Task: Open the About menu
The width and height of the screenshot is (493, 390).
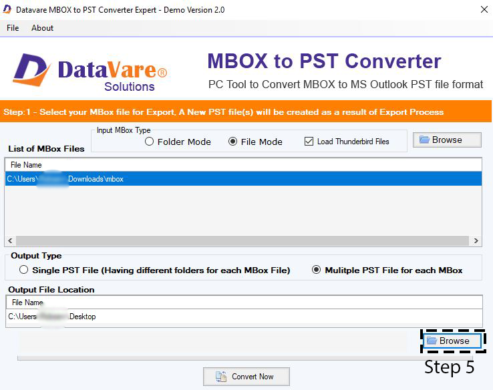Action: [42, 28]
